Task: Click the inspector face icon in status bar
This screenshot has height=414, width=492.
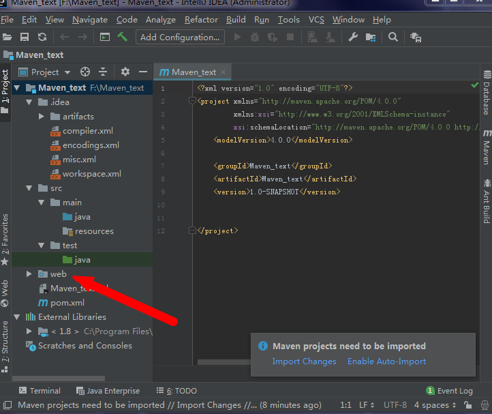Action: point(485,405)
